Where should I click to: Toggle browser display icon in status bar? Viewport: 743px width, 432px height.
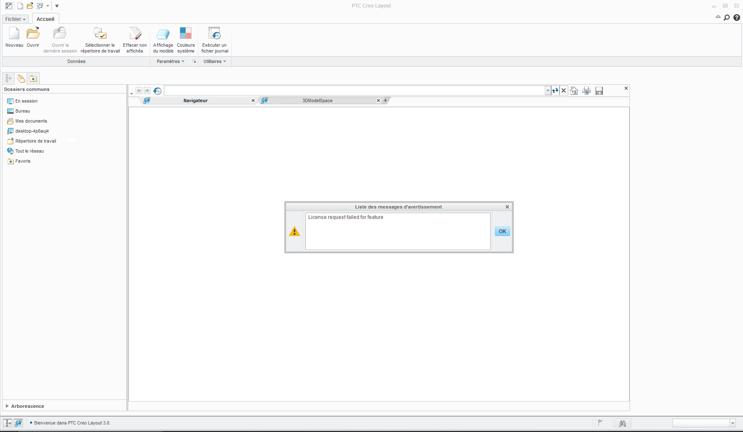[x=18, y=423]
